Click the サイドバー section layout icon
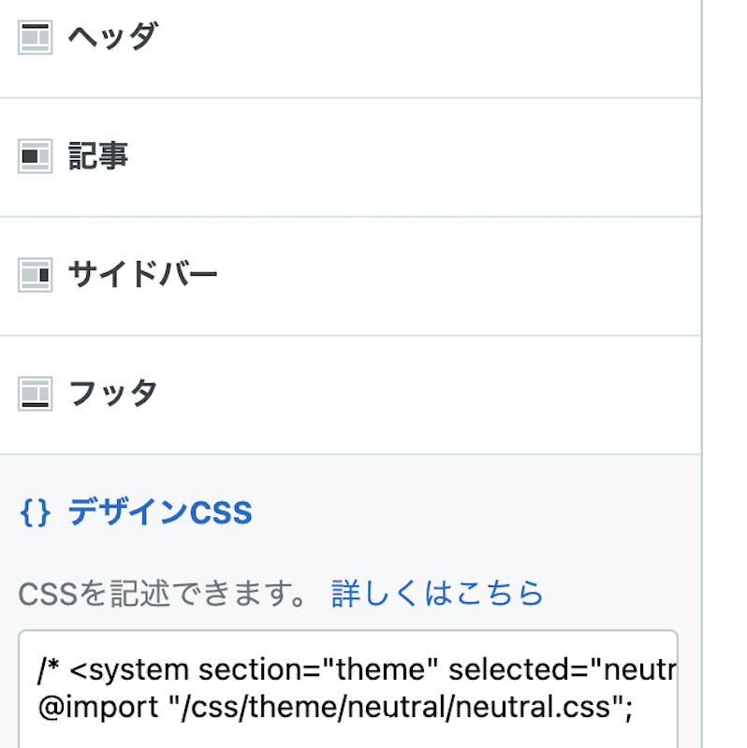Screen dimensions: 747x748 pyautogui.click(x=34, y=274)
